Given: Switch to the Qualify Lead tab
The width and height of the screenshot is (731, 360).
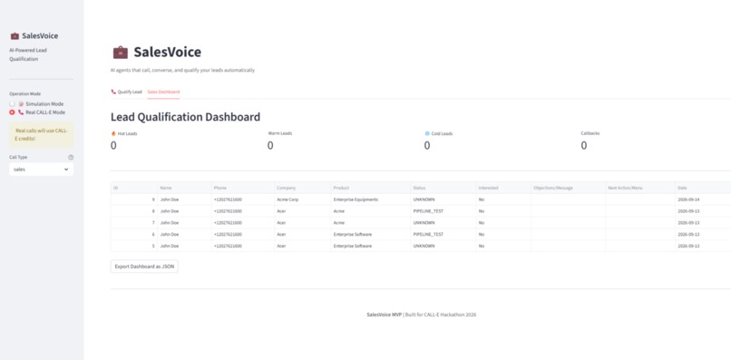Looking at the screenshot, I should click(126, 92).
